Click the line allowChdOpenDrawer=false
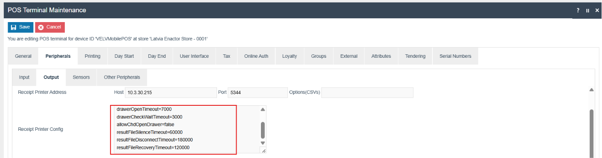Screen dimensions: 602x158 tap(145, 124)
